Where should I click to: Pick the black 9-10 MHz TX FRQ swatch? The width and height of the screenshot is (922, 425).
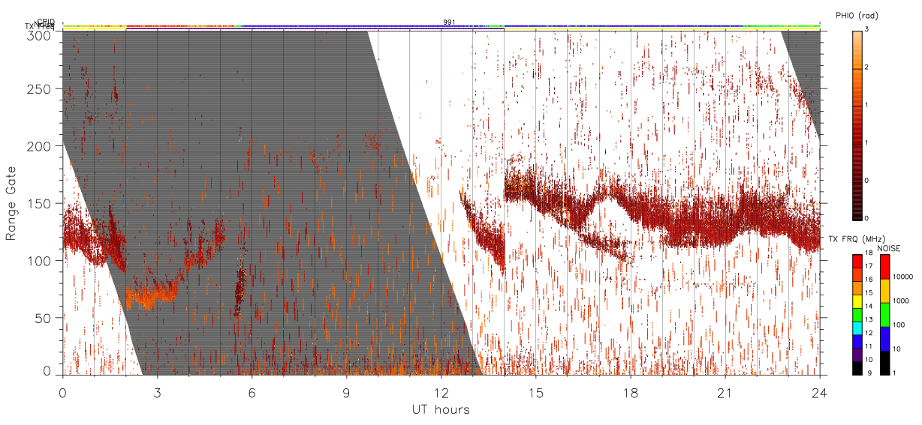click(x=857, y=368)
